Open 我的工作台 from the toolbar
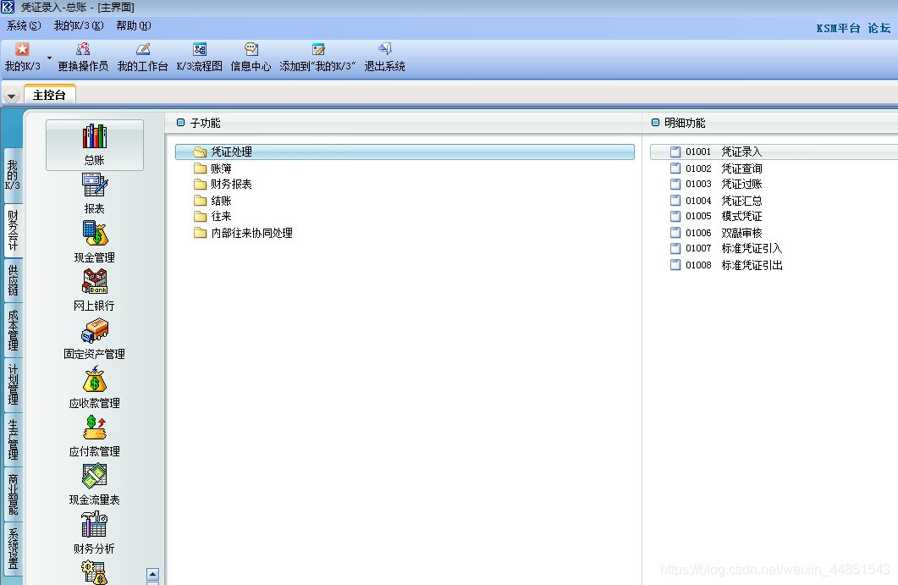898x585 pixels. [142, 57]
